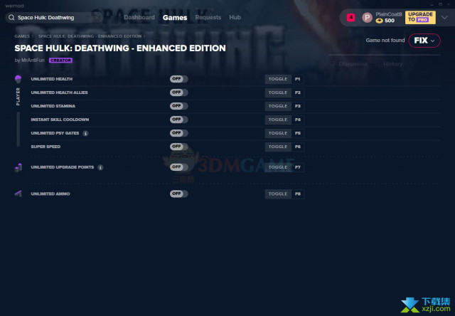Enable Instant Skill Cooldown switch
The height and width of the screenshot is (316, 455).
178,120
